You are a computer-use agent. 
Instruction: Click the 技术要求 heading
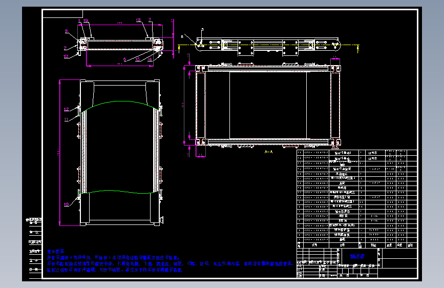[x=55, y=252]
